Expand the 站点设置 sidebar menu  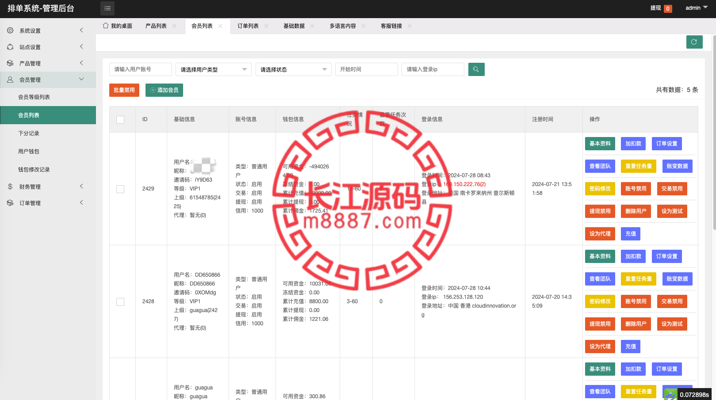point(48,47)
